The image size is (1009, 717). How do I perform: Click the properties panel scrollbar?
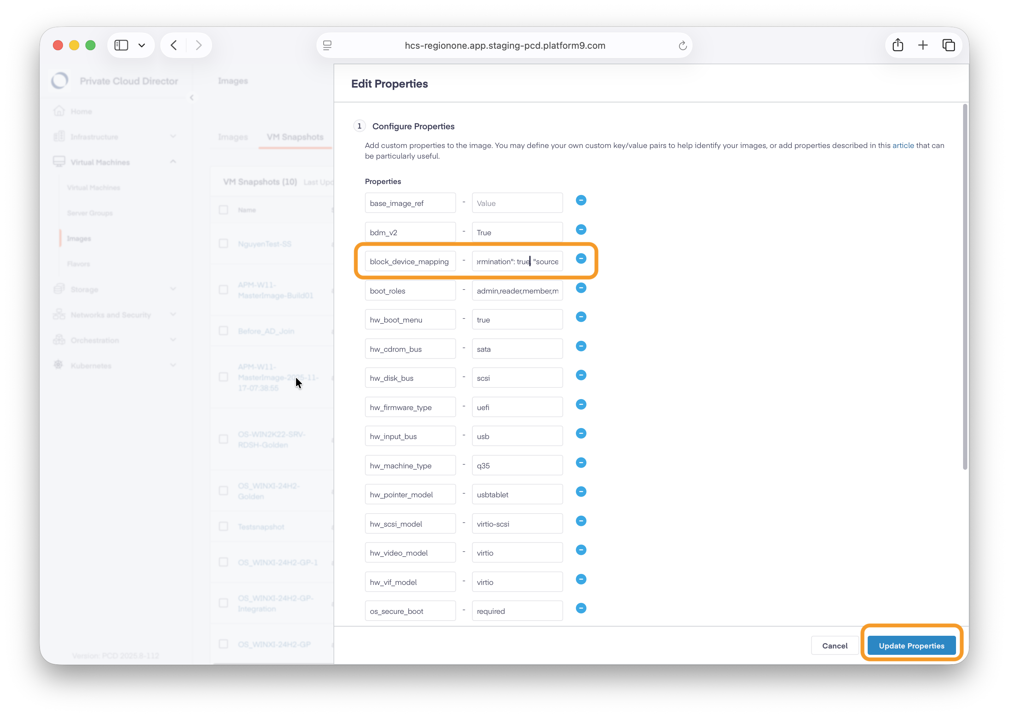(x=965, y=287)
